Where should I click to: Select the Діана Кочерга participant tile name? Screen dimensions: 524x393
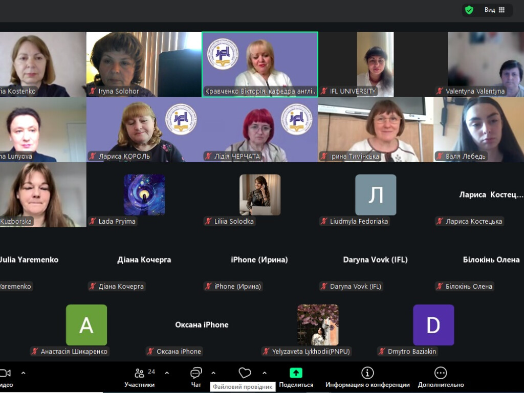coord(144,259)
